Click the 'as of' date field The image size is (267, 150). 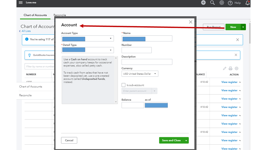tap(156, 105)
